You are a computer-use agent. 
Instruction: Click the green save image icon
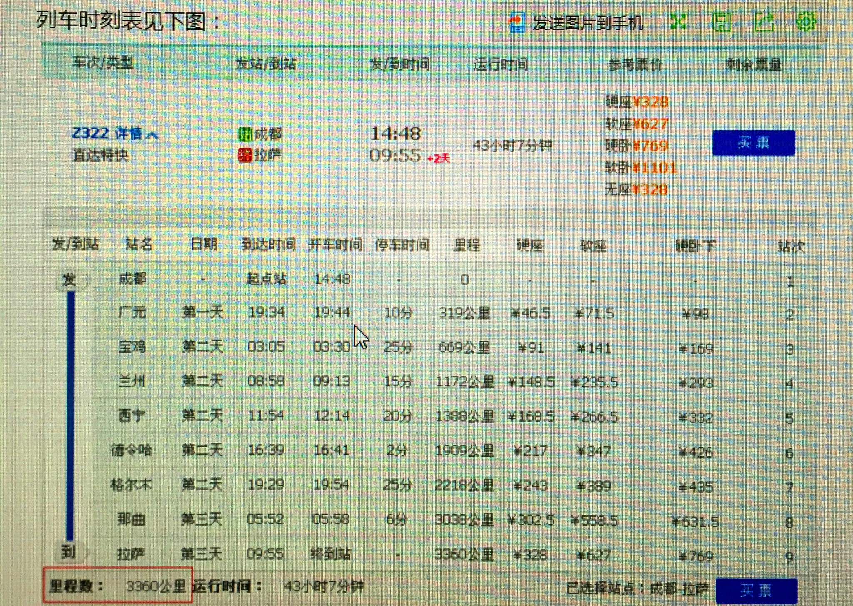pos(721,22)
